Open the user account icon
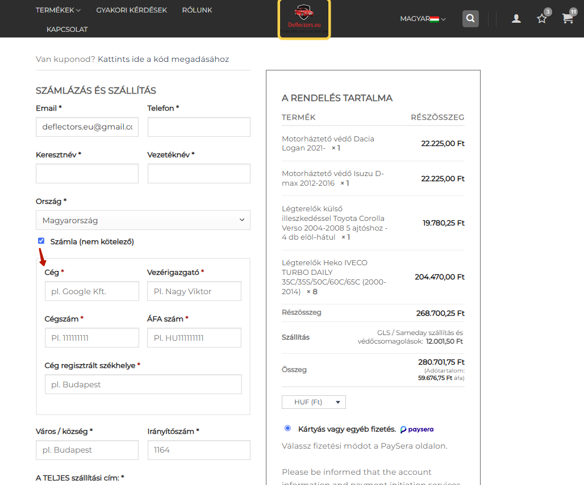 pos(516,19)
